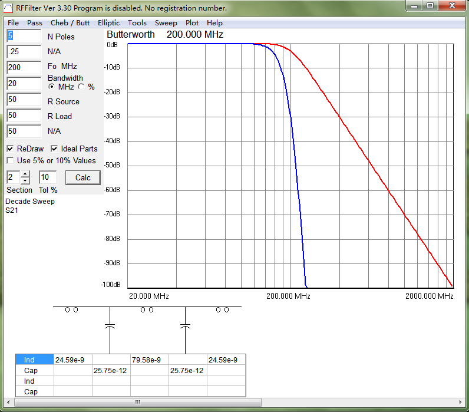Screen dimensions: 469x412
Task: Open the Tools menu
Action: pyautogui.click(x=137, y=23)
